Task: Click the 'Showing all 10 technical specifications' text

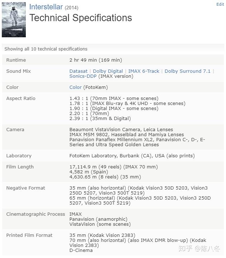Action: click(x=46, y=49)
